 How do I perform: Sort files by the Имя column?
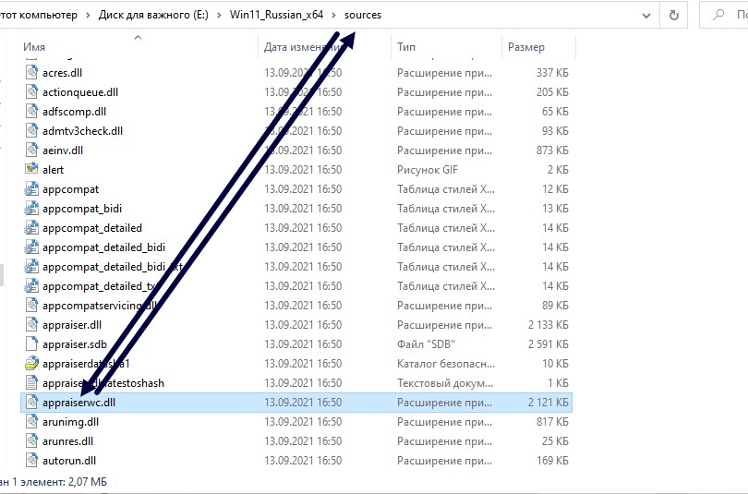pos(35,46)
